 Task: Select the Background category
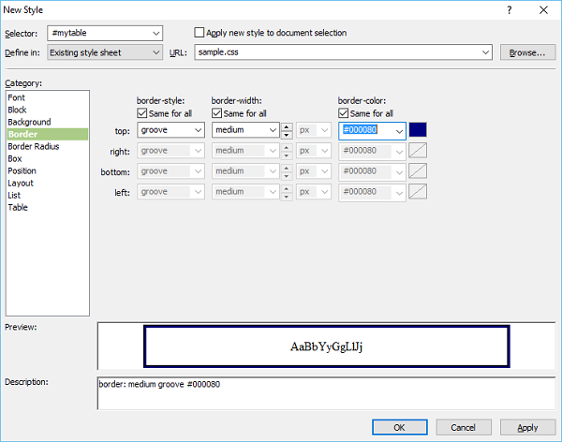click(29, 122)
